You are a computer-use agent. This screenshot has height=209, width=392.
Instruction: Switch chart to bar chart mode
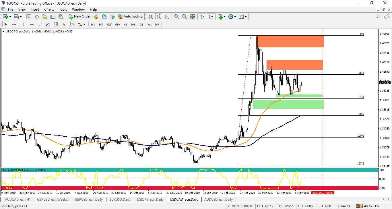click(x=151, y=17)
